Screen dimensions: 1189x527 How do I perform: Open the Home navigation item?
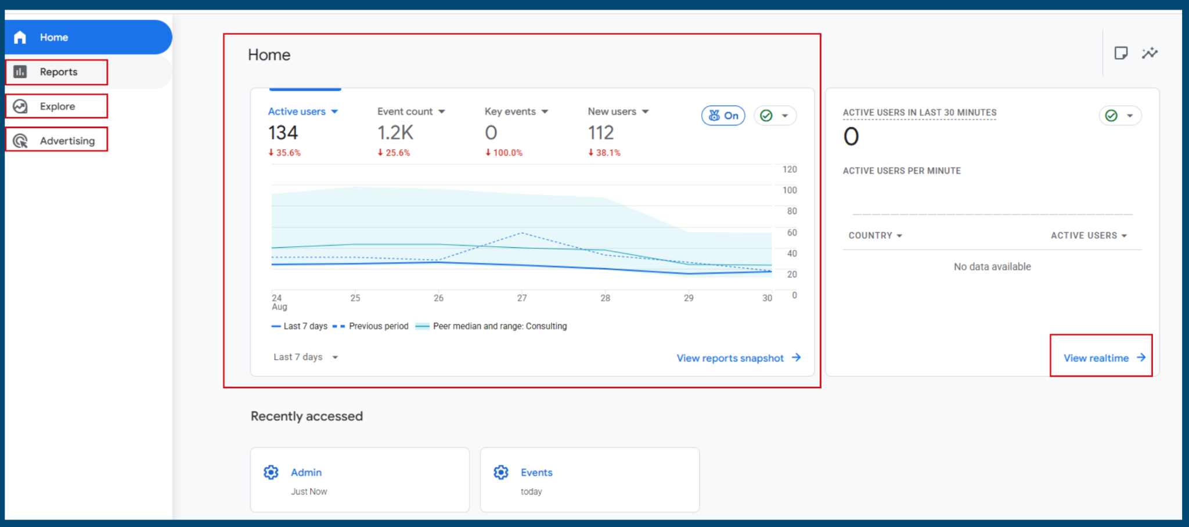[x=88, y=37]
